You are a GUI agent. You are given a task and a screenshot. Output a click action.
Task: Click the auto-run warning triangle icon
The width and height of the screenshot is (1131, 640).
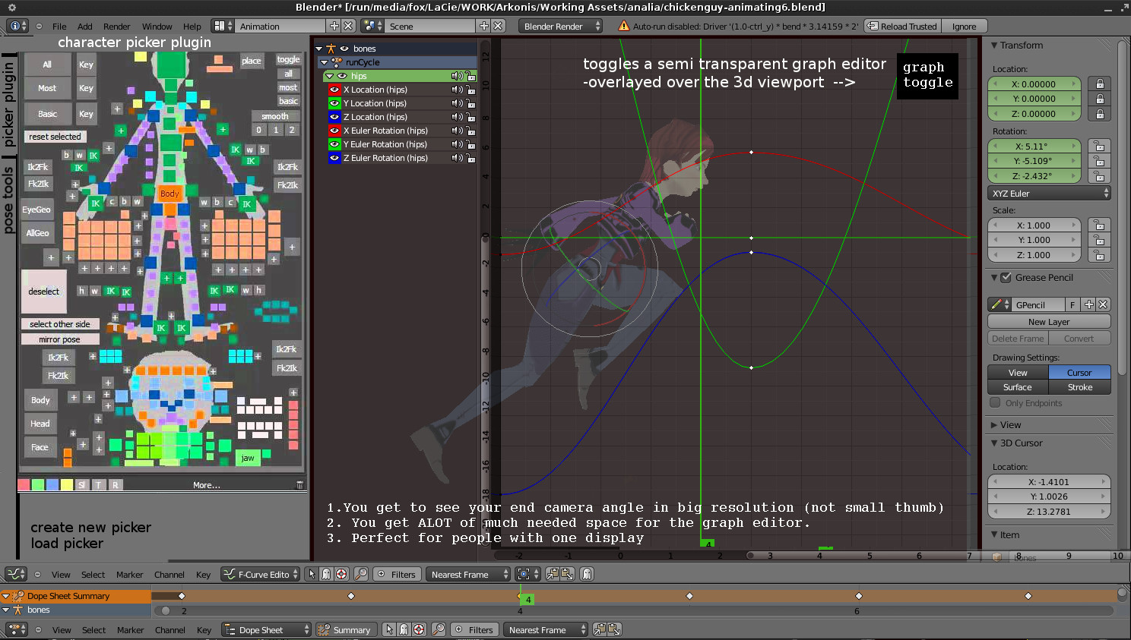tap(624, 26)
